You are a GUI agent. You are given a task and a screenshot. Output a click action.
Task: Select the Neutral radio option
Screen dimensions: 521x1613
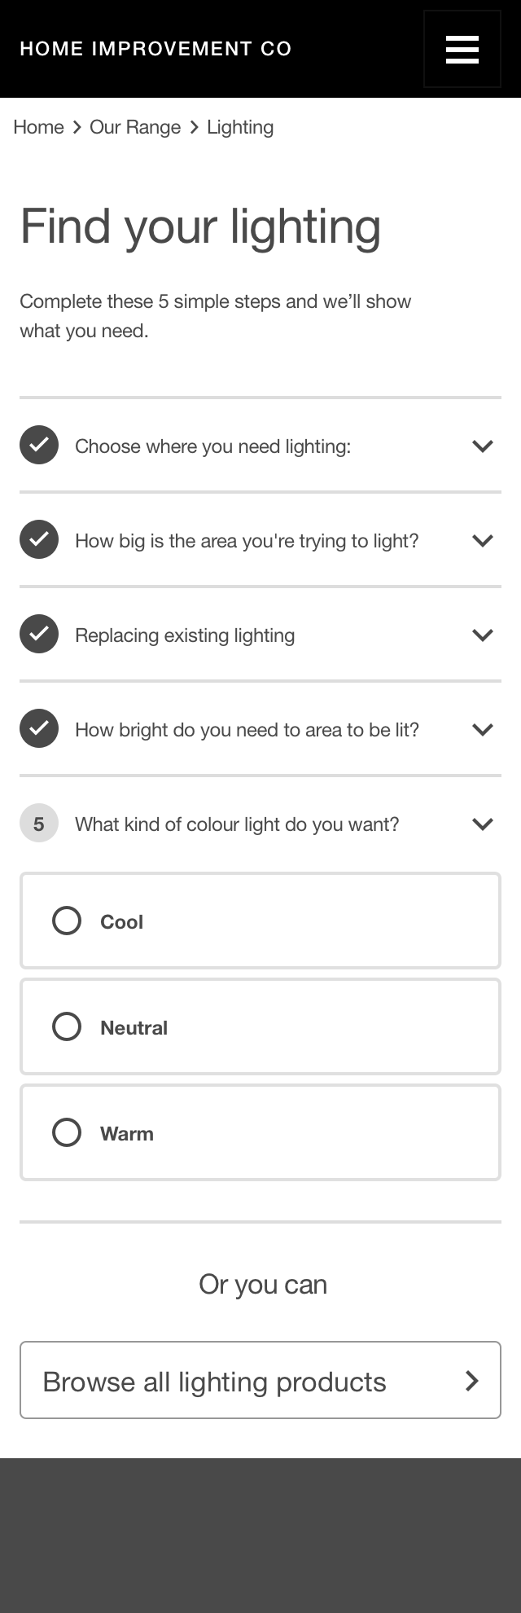[x=67, y=1026]
